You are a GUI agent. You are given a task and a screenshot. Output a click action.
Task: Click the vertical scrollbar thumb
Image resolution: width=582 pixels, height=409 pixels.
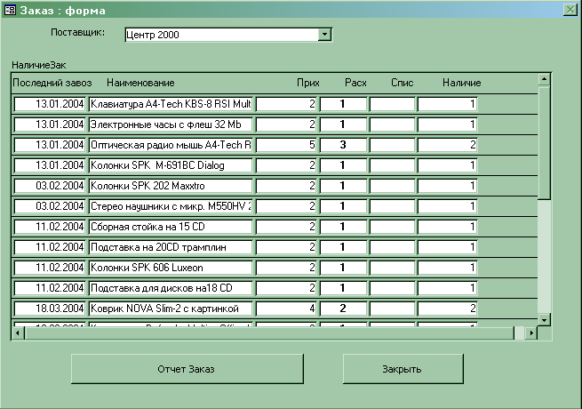[x=544, y=142]
